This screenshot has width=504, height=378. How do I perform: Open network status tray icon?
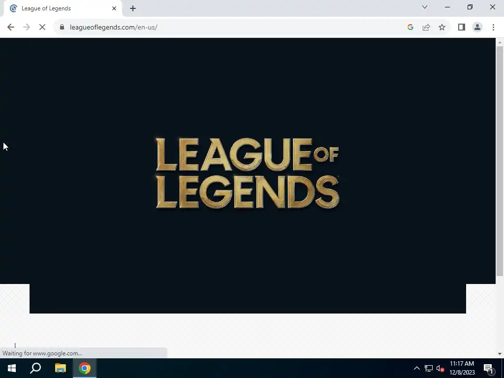(x=429, y=368)
